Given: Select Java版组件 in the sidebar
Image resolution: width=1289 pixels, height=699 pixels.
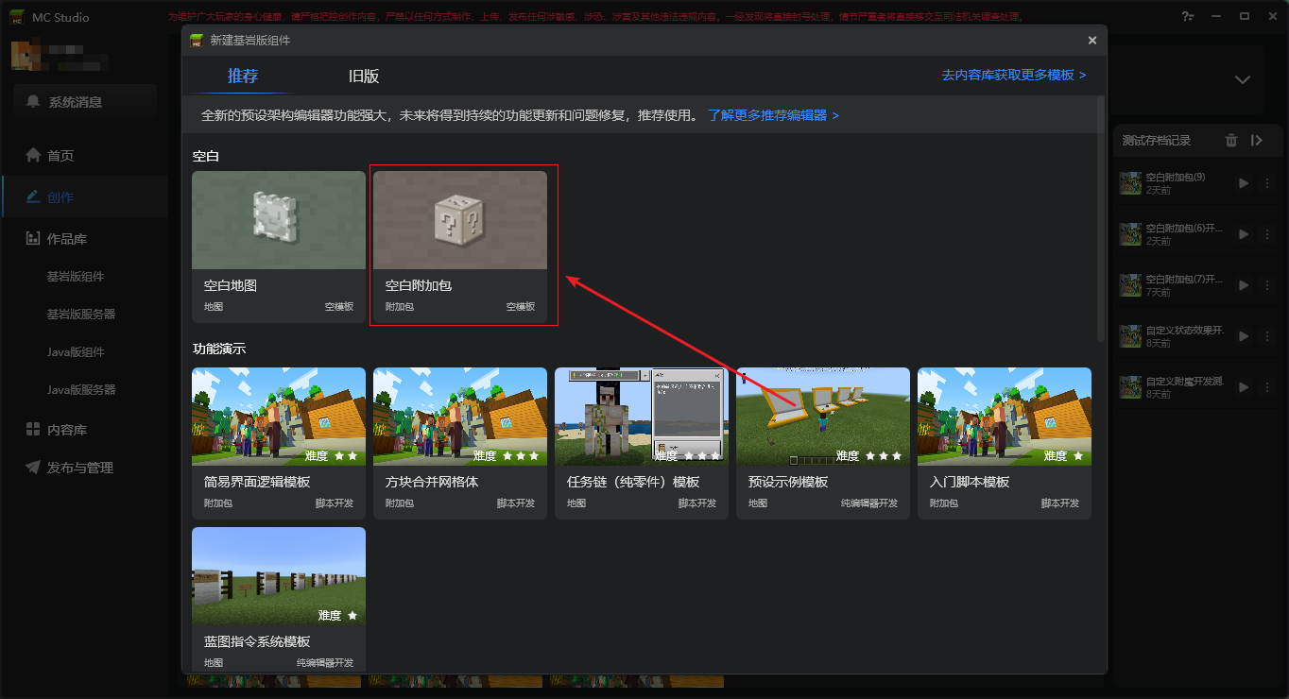Looking at the screenshot, I should point(76,352).
